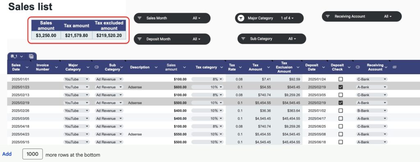Open the Tax category column header menu

pyautogui.click(x=221, y=67)
